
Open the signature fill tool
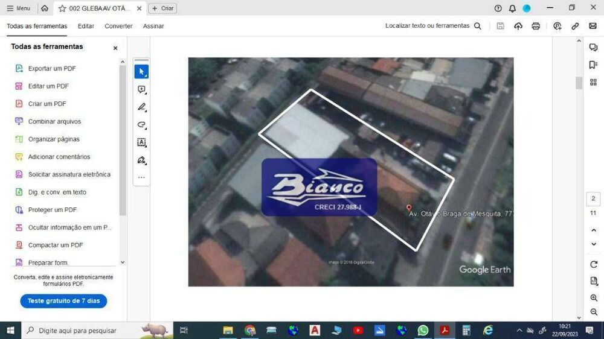point(141,160)
